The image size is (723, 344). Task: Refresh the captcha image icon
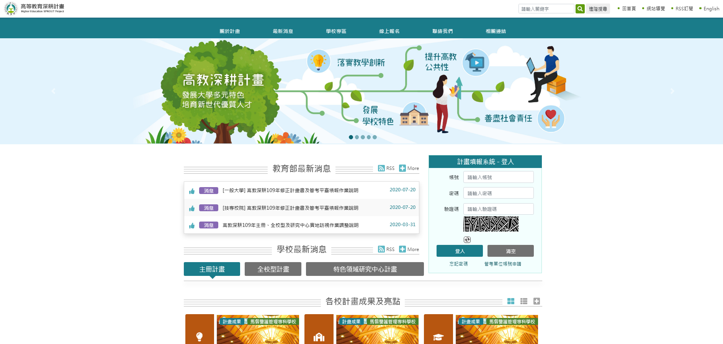coord(467,240)
